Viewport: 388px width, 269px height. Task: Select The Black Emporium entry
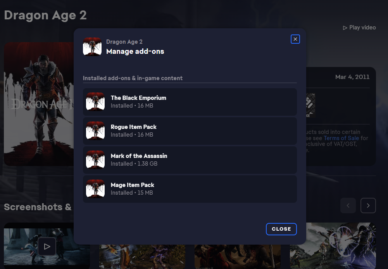(x=190, y=102)
